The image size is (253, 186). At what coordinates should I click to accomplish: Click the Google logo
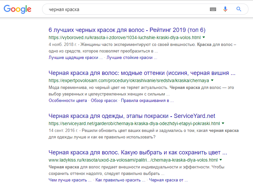17,9
